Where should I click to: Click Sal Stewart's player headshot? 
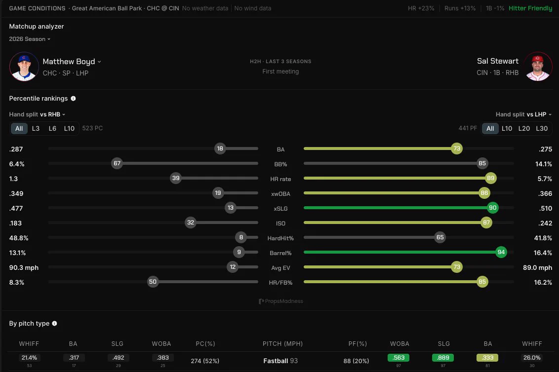pos(538,67)
